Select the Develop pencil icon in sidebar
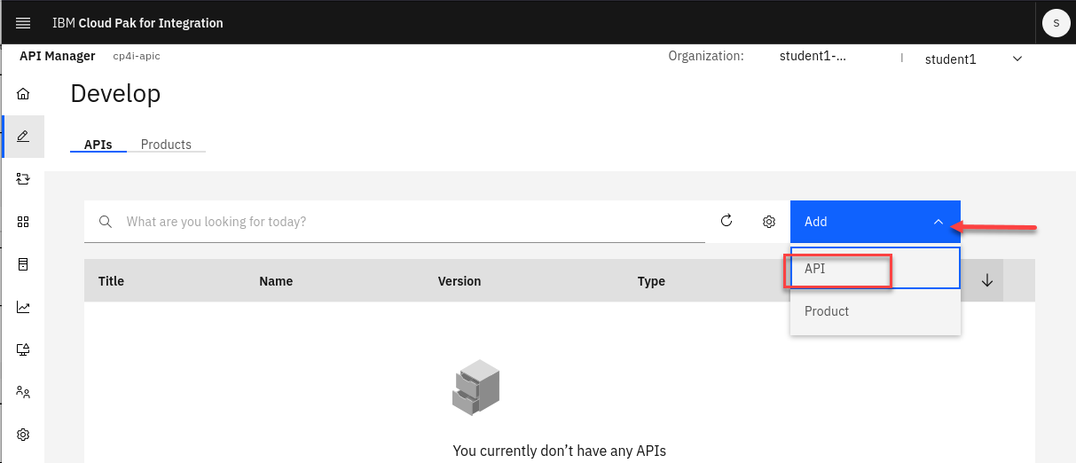 pos(23,137)
